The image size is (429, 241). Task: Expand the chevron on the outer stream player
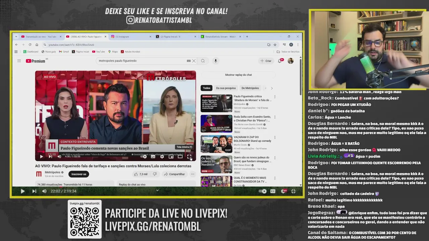[157, 190]
